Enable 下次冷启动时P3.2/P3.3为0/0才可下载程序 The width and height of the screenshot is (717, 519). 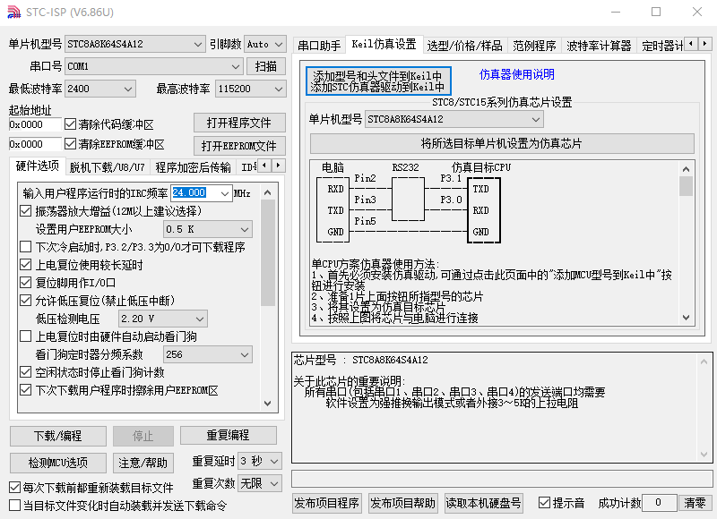[26, 247]
